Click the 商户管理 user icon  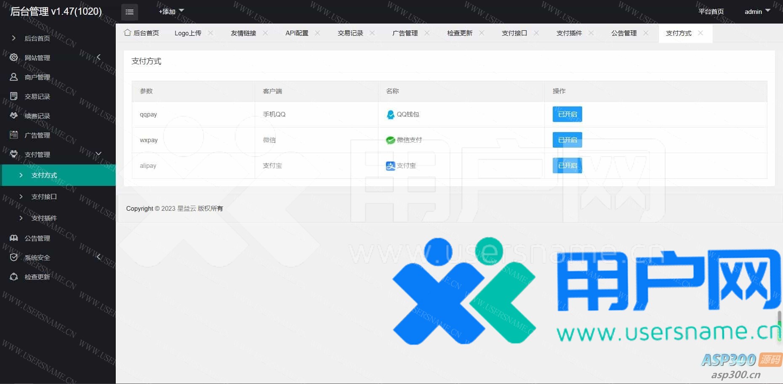coord(14,77)
